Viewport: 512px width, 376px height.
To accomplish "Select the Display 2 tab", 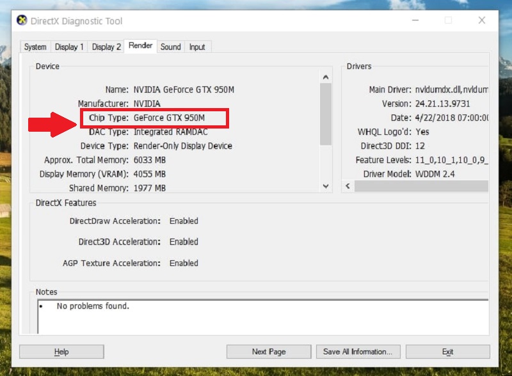I will coord(106,47).
